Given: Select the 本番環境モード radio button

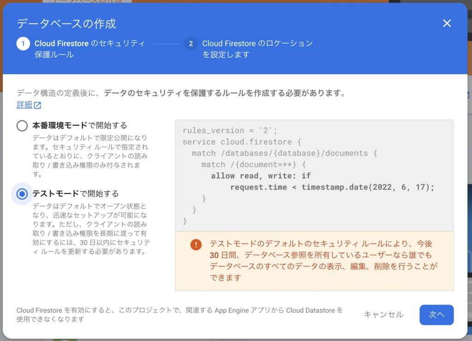Looking at the screenshot, I should [22, 126].
